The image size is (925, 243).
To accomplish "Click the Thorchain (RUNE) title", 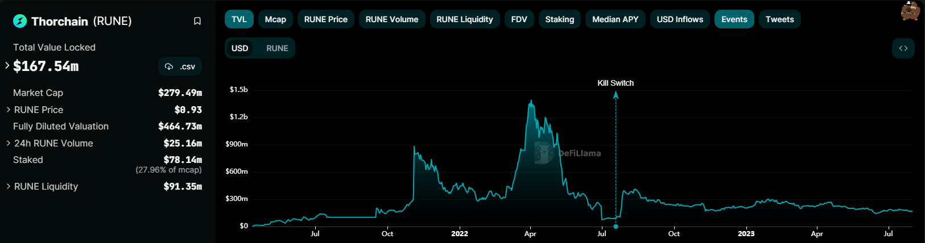I will tap(81, 21).
